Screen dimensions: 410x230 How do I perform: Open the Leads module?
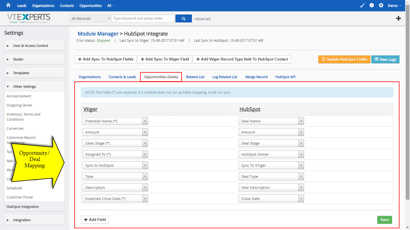[x=22, y=6]
